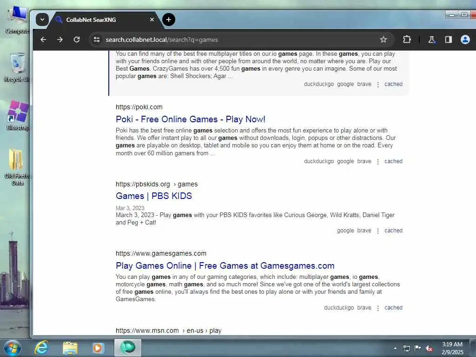Go forward with the browser forward arrow
The height and width of the screenshot is (357, 476).
(x=60, y=40)
